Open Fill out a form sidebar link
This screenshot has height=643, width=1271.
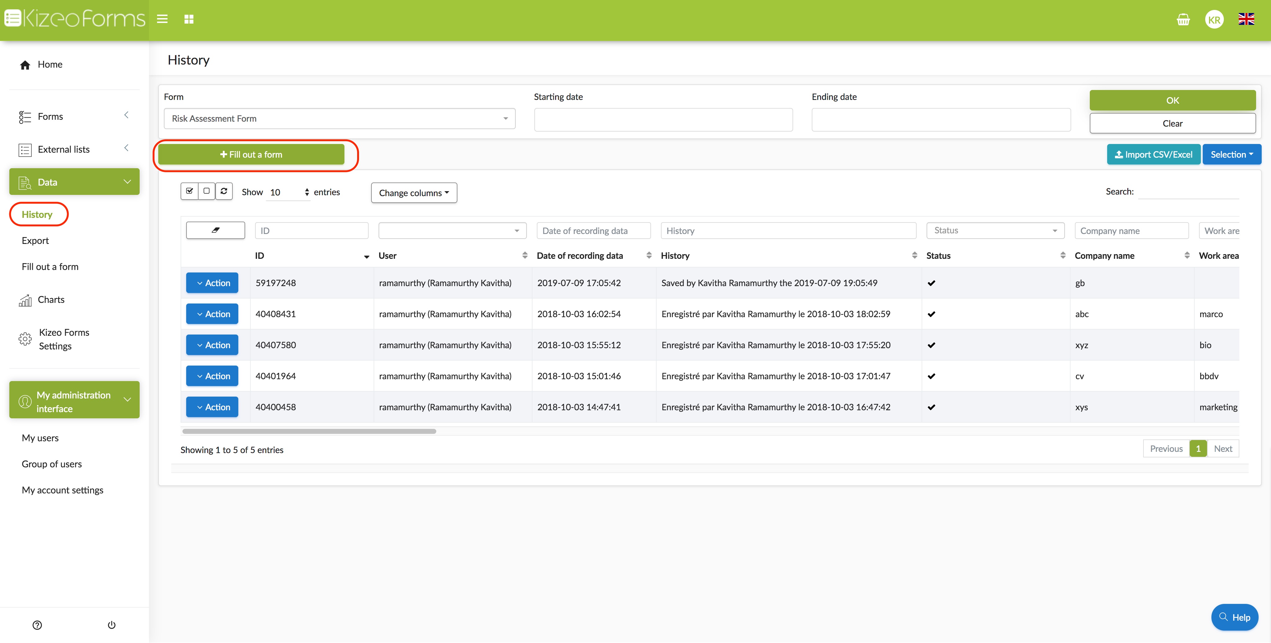click(x=50, y=267)
